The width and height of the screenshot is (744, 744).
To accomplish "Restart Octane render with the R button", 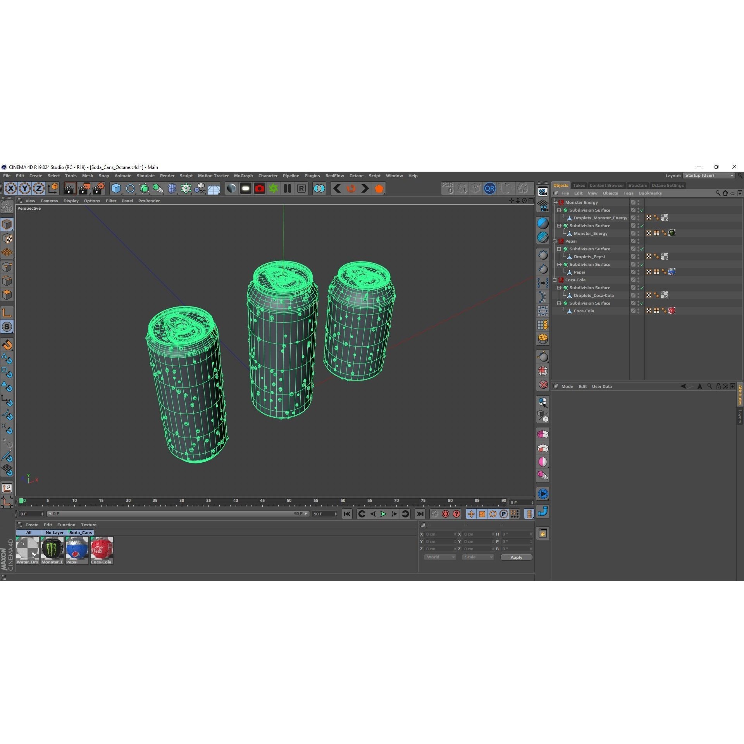I will [301, 188].
